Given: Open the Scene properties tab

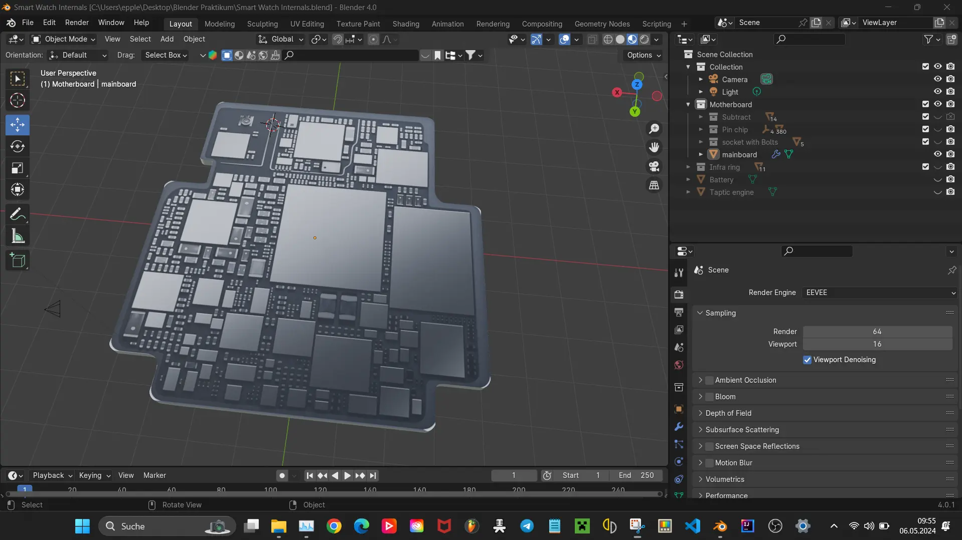Looking at the screenshot, I should click(x=679, y=347).
